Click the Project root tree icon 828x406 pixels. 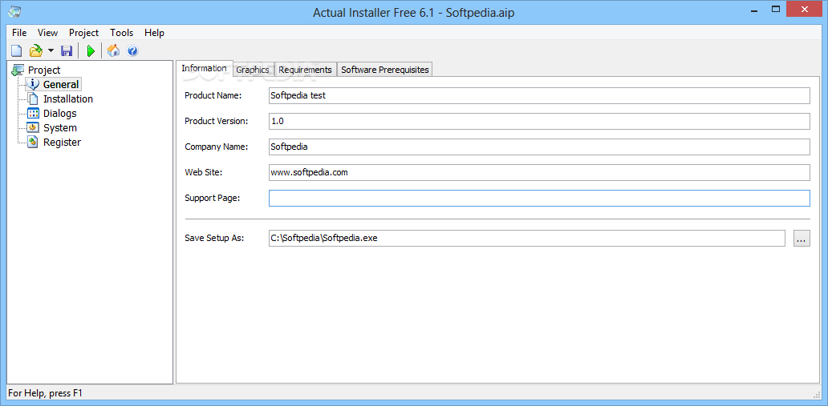coord(18,70)
